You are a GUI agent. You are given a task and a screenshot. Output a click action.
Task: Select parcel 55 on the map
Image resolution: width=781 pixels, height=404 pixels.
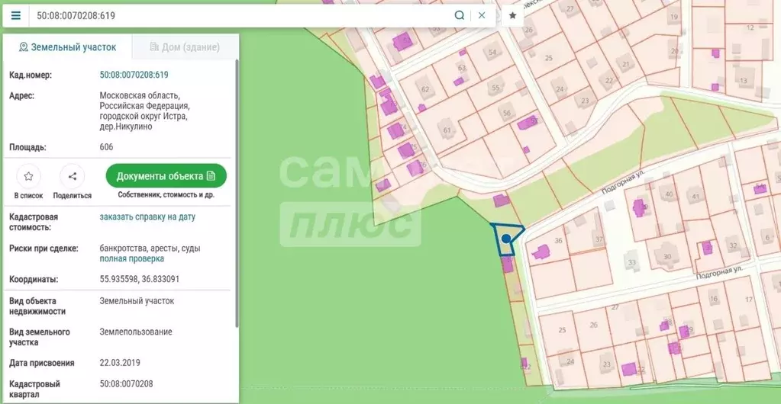point(495,88)
